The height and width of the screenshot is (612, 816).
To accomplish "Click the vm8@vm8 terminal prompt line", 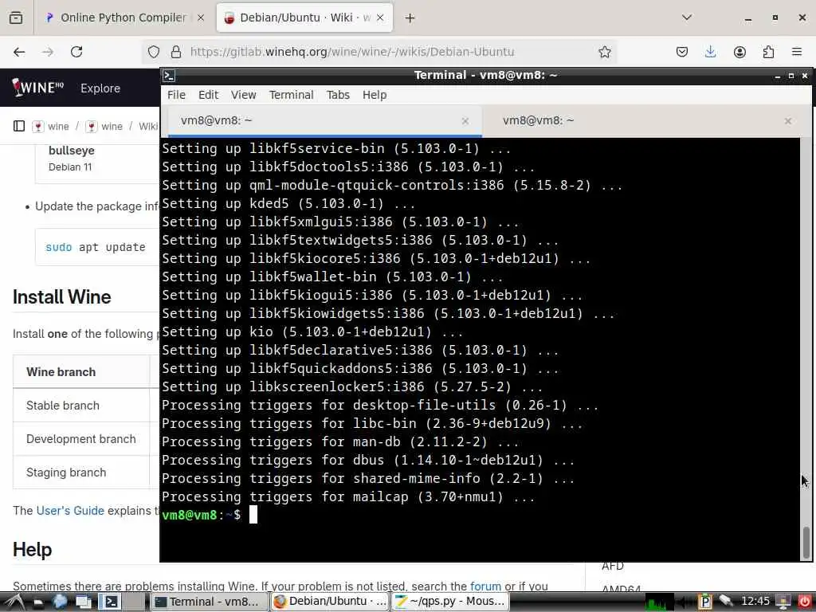I will [x=210, y=515].
